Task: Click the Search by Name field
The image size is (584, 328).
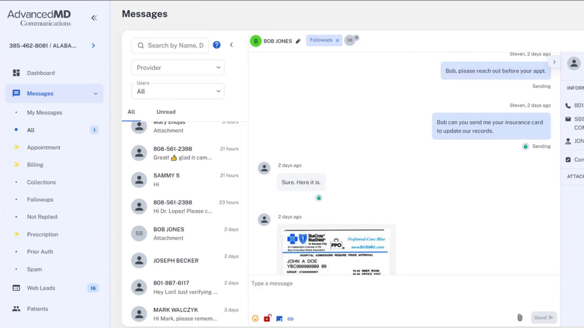Action: [170, 45]
